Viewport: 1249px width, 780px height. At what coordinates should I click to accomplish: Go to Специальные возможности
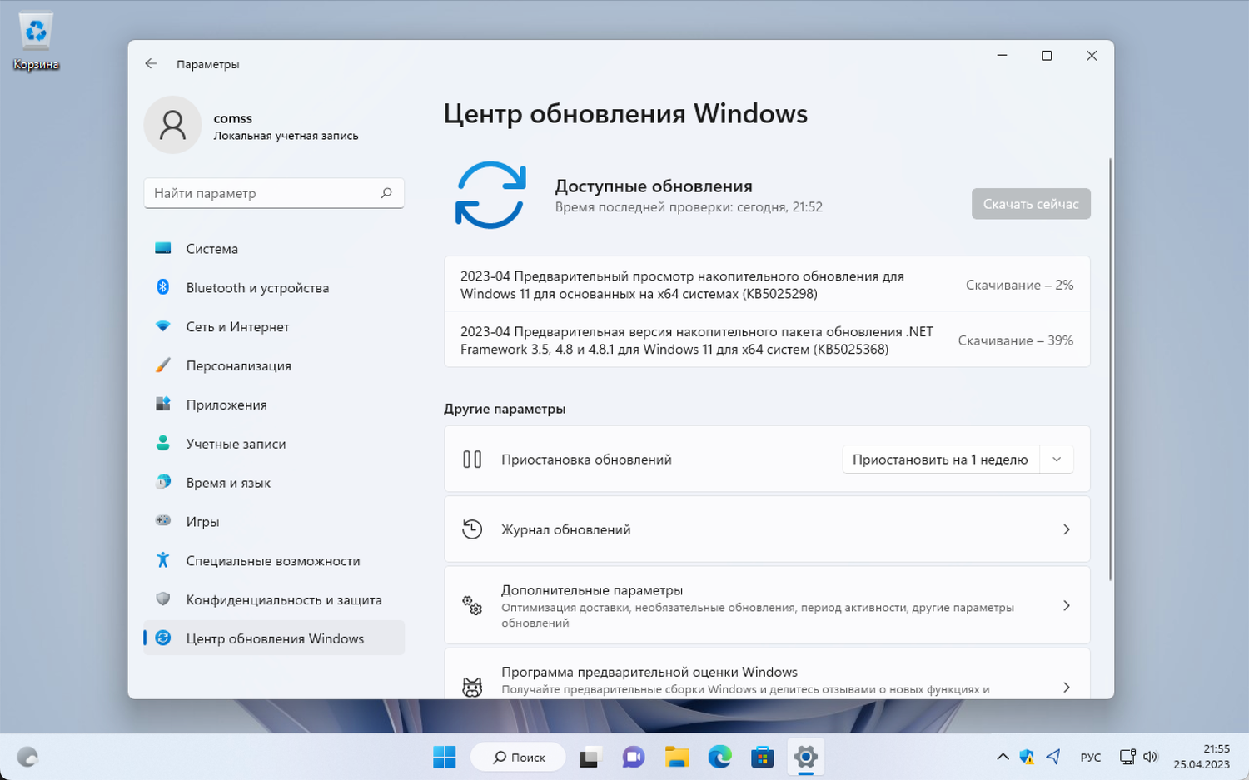click(x=274, y=561)
